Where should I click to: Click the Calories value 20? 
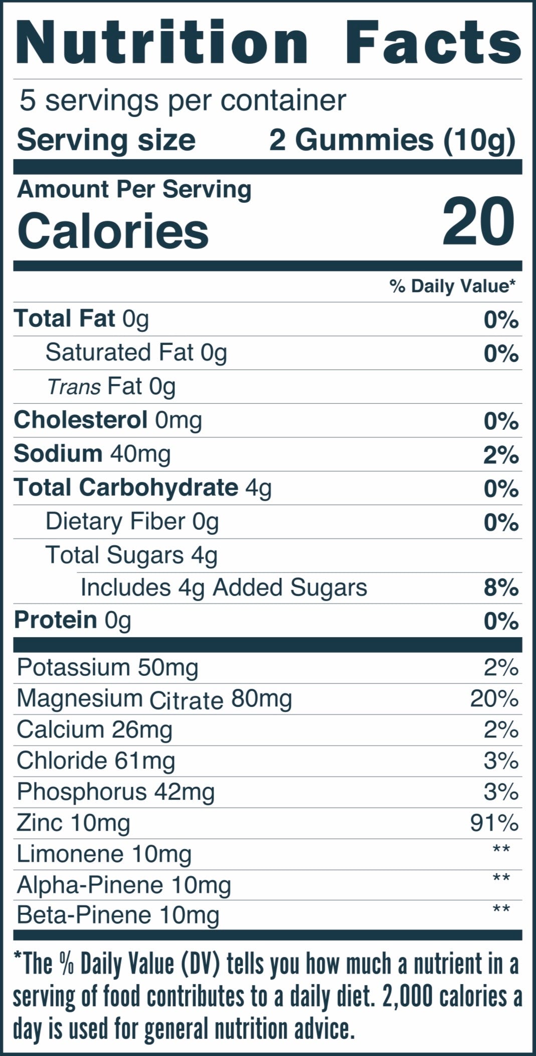coord(478,221)
